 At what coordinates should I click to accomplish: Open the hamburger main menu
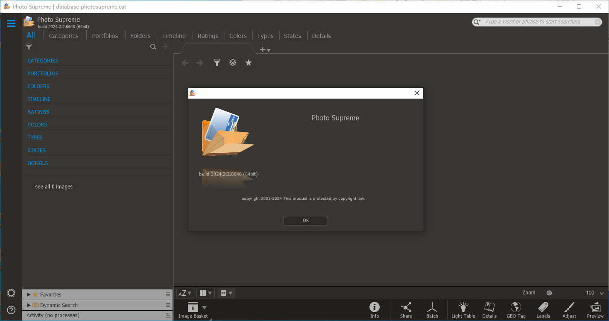(x=11, y=23)
